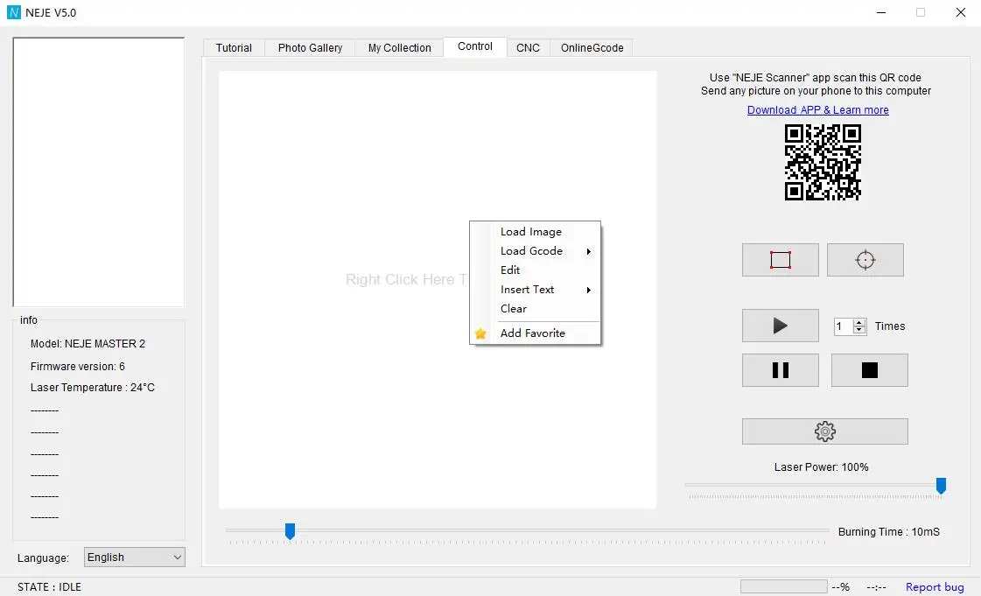Stop engraving with the stop button

[x=870, y=370]
